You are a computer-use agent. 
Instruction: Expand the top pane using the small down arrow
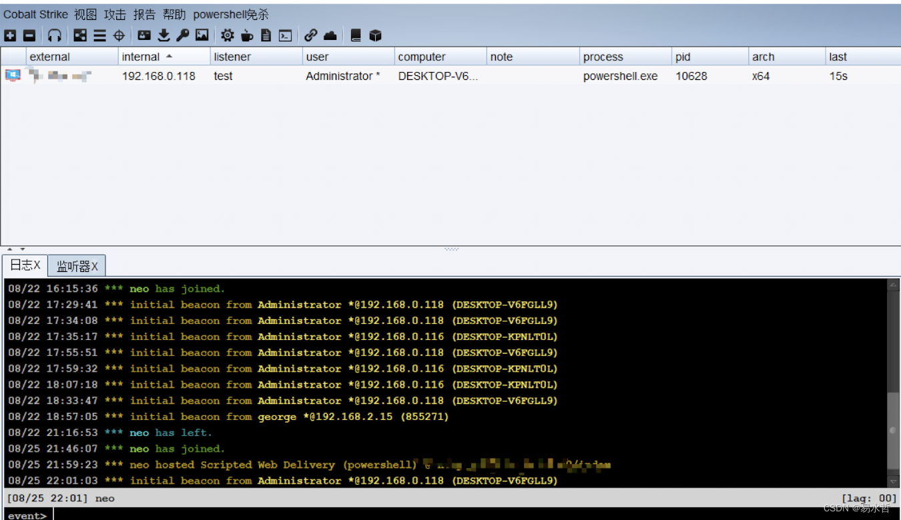pos(21,249)
